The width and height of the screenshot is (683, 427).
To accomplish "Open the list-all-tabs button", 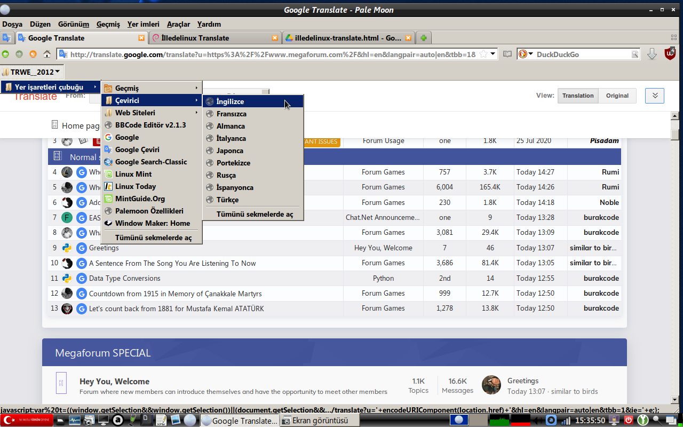I will pyautogui.click(x=674, y=38).
